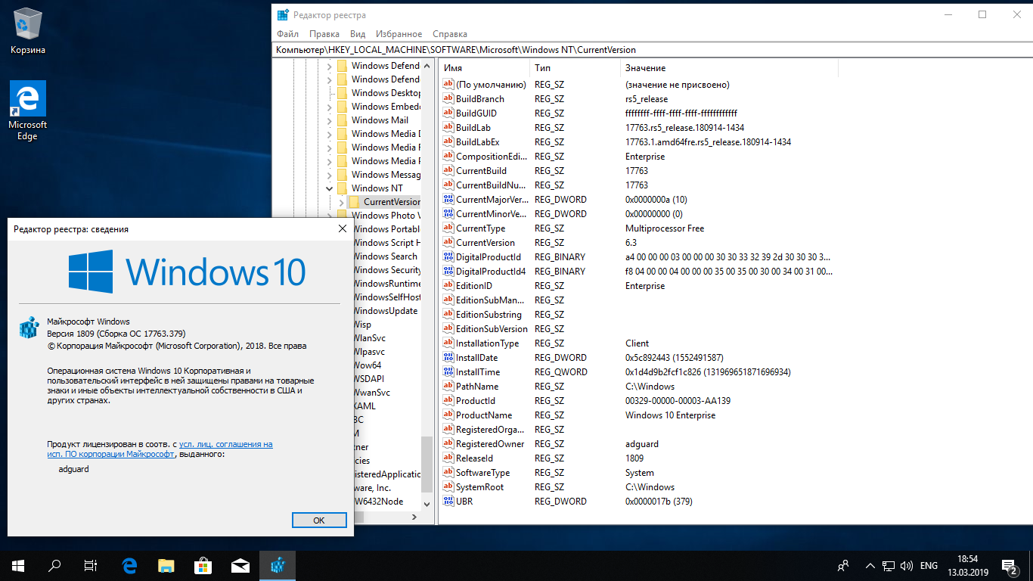Click the Тип column header
Image resolution: width=1033 pixels, height=581 pixels.
coord(575,68)
